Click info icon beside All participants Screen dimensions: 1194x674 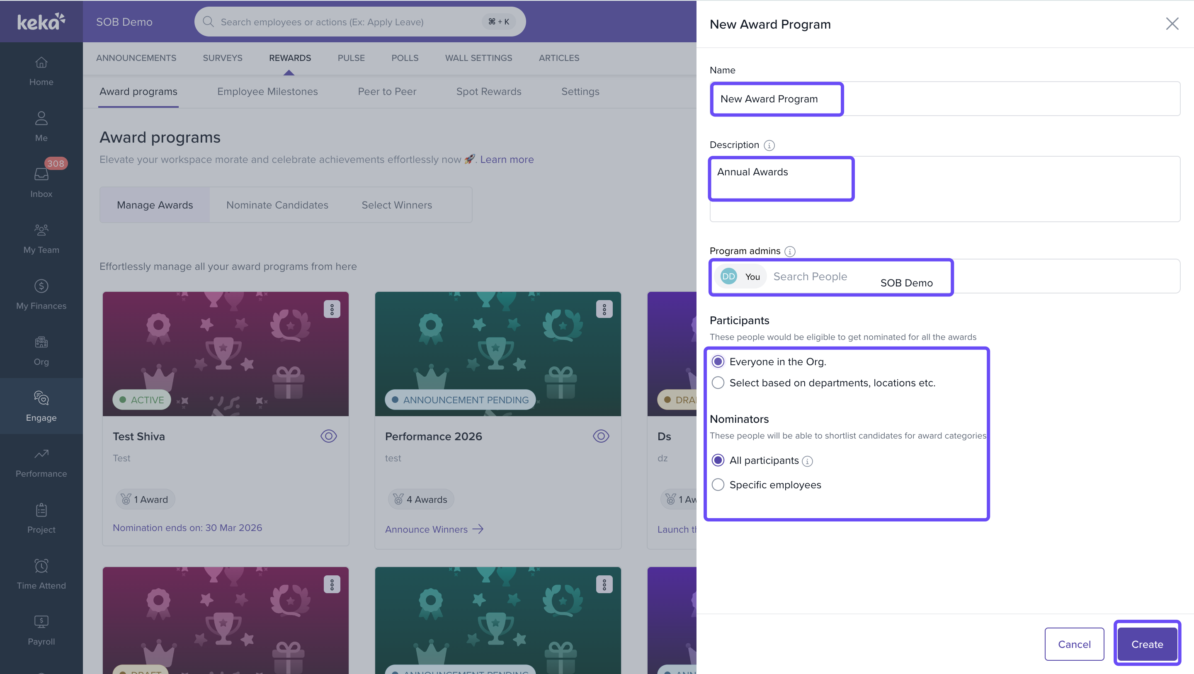(x=808, y=461)
